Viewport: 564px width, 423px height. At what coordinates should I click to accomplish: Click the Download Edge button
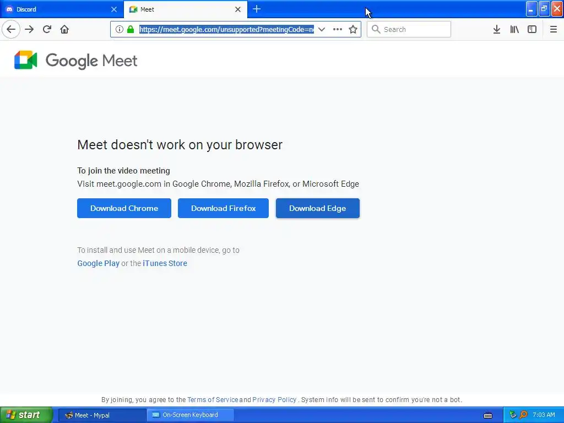[x=318, y=208]
